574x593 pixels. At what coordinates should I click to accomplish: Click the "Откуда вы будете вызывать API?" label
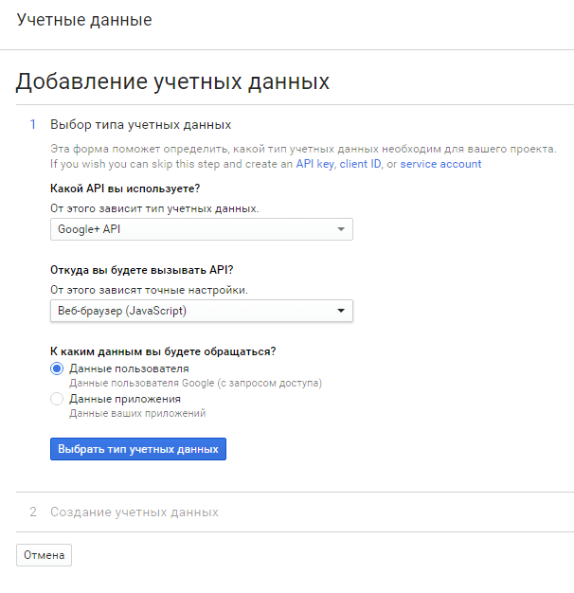(142, 270)
